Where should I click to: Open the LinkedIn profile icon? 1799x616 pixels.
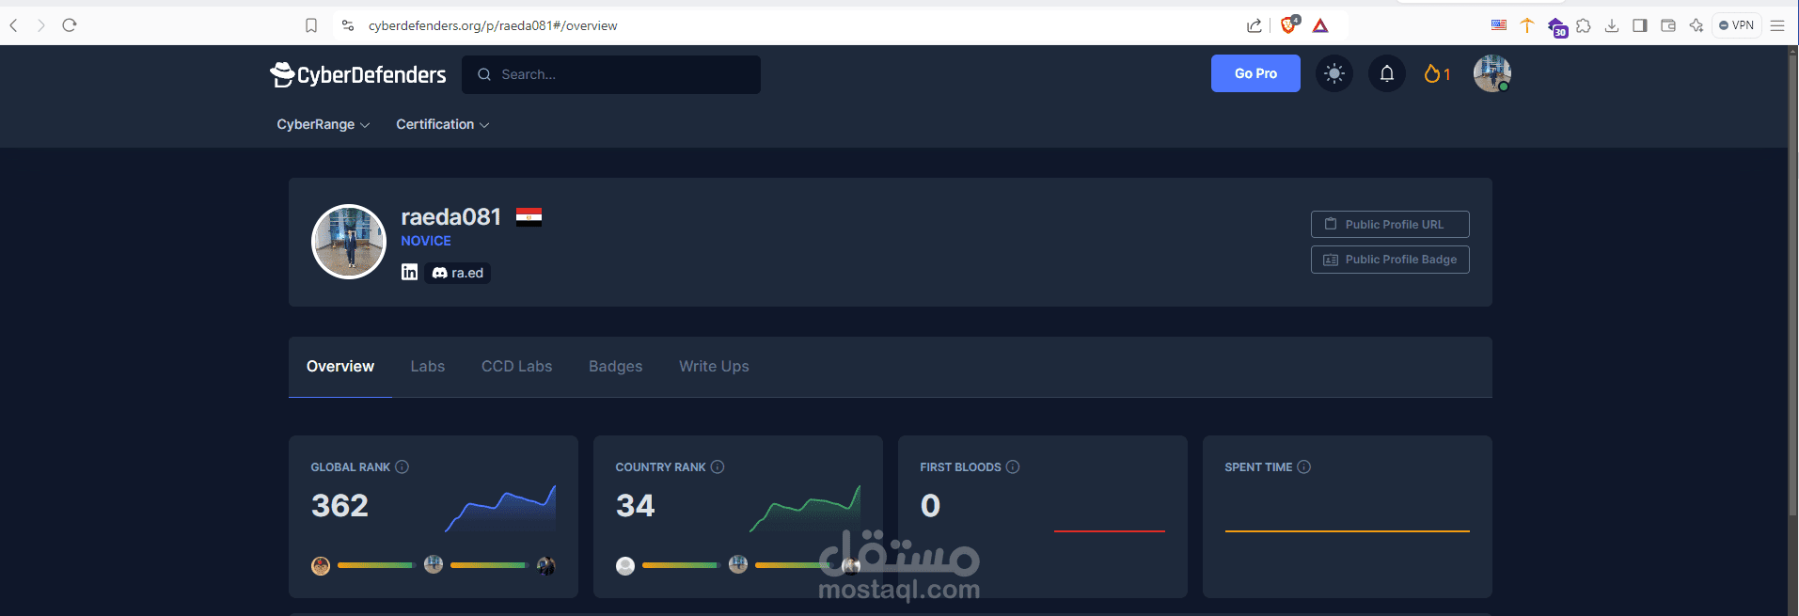coord(409,272)
